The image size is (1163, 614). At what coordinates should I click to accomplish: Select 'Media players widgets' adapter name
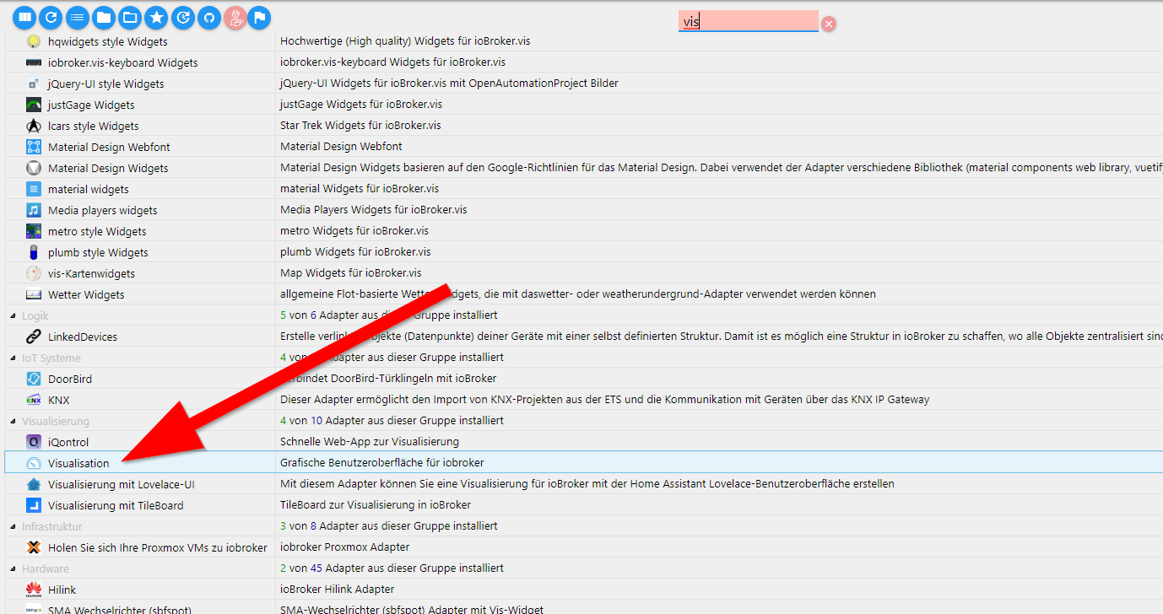103,210
